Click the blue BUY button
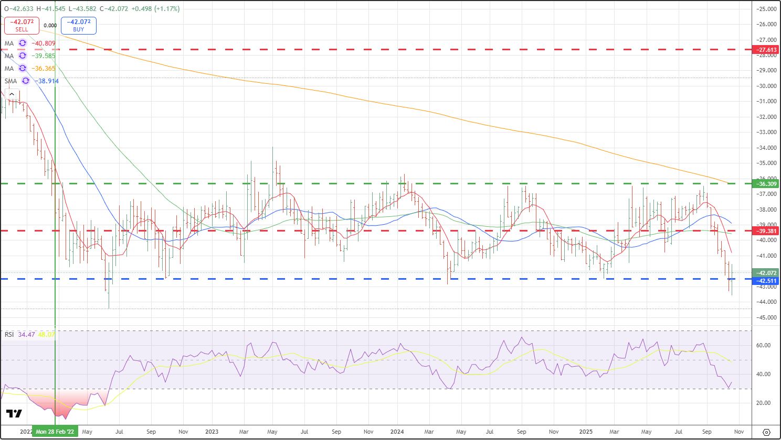The height and width of the screenshot is (440, 781). pyautogui.click(x=78, y=25)
